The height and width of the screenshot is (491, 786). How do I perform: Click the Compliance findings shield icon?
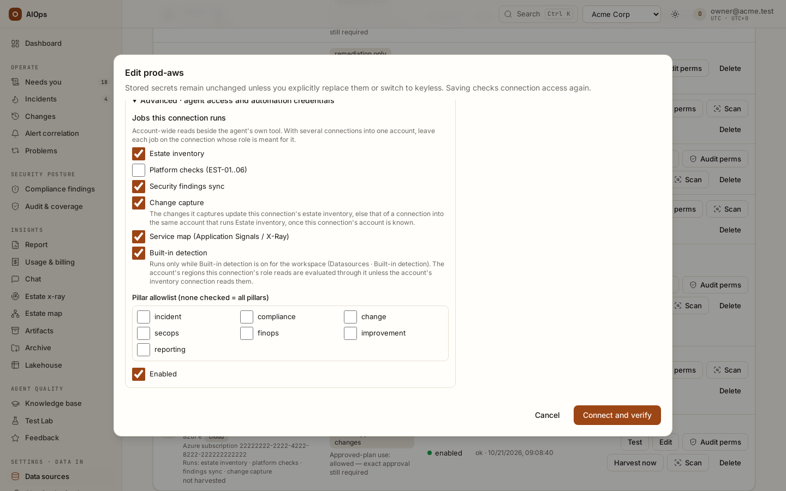[15, 189]
